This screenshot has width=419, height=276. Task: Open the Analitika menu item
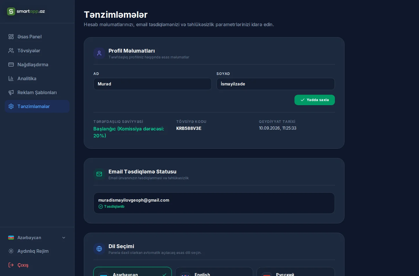click(x=37, y=78)
